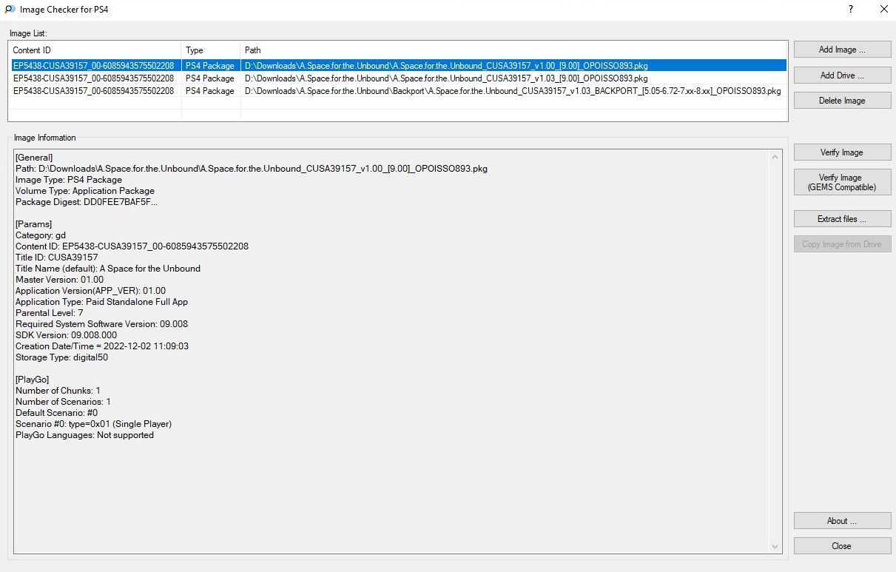Screen dimensions: 896x572
Task: Click the Creation Date/Time line
Action: (x=102, y=346)
